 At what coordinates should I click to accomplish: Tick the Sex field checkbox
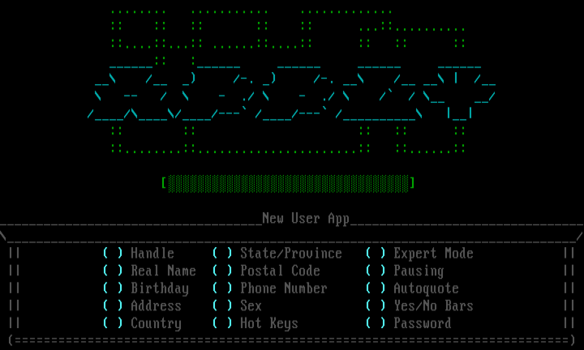tap(222, 305)
